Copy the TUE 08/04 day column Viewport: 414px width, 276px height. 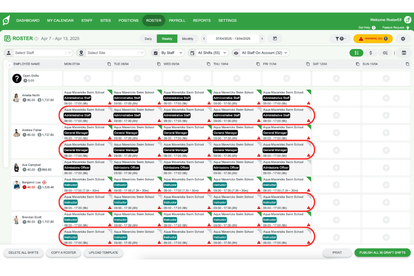coord(159,64)
